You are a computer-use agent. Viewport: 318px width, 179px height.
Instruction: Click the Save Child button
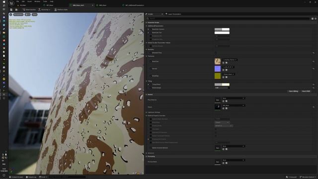click(x=306, y=91)
